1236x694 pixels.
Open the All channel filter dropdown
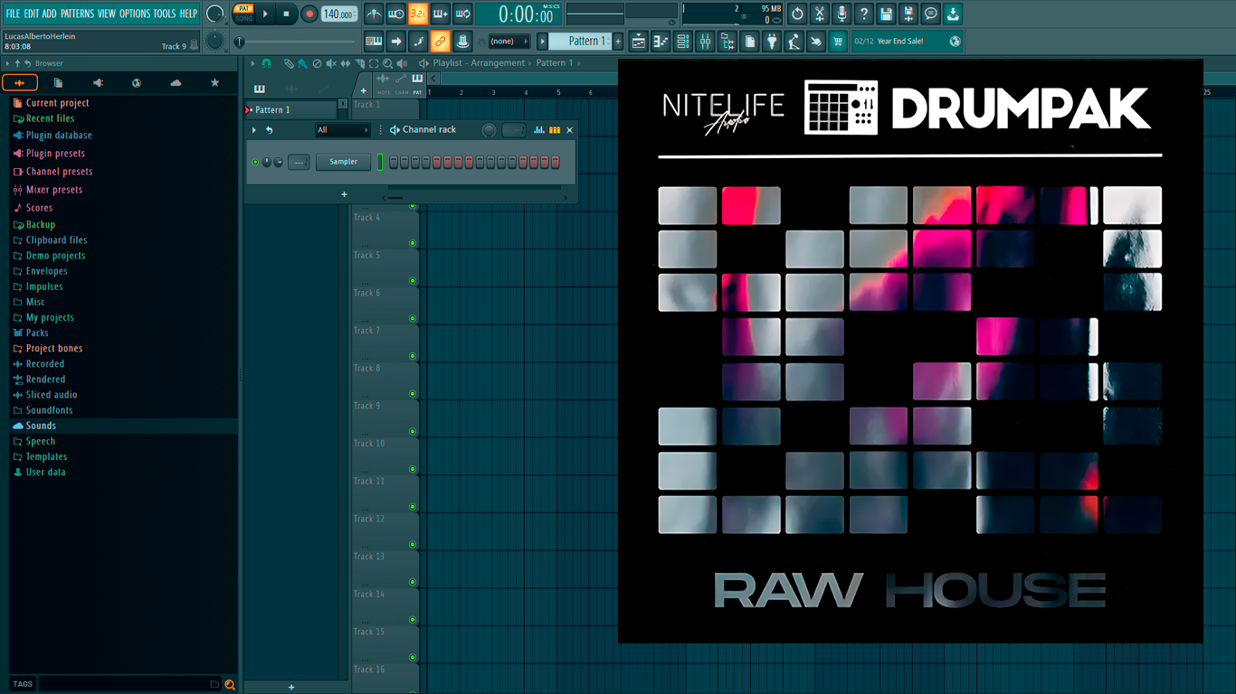[342, 130]
